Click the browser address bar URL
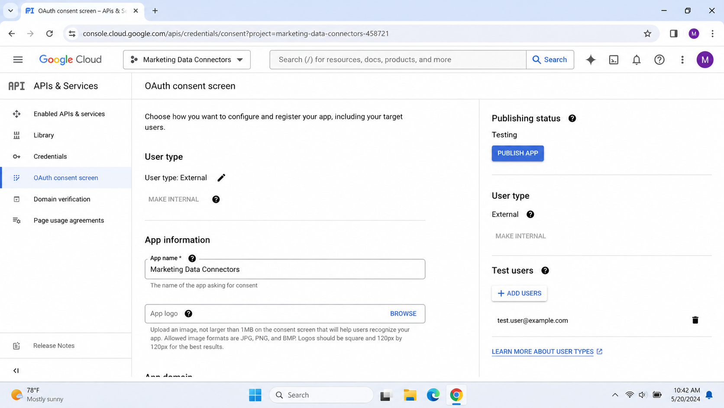Viewport: 724px width, 408px height. [236, 33]
